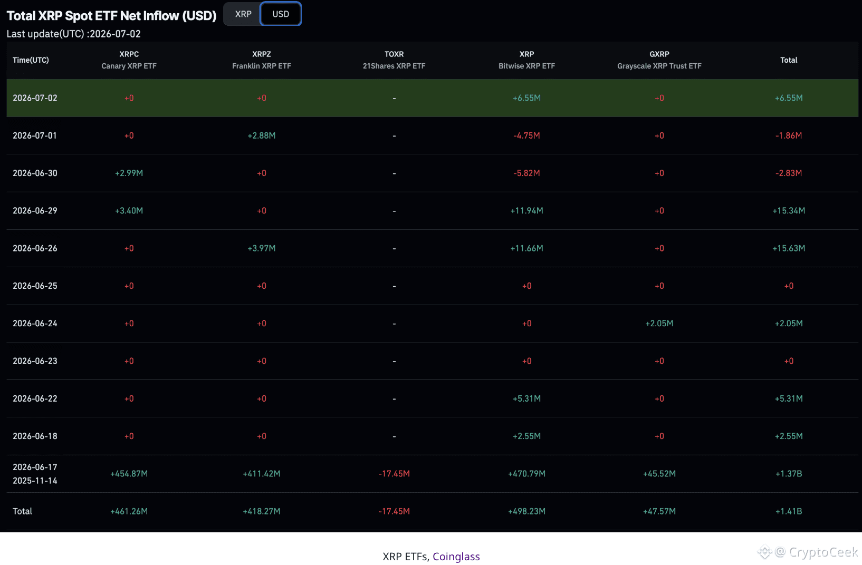Select the 2026-06-26 date cell
Viewport: 862px width, 565px height.
(35, 248)
